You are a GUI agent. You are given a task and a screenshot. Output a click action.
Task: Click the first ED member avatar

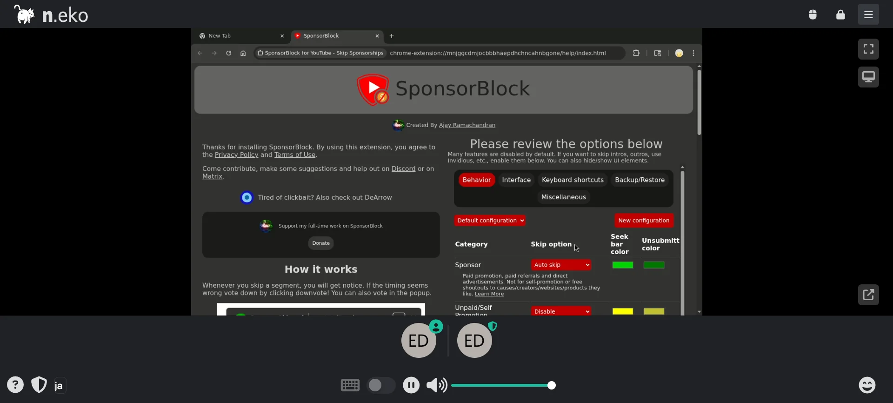pyautogui.click(x=419, y=340)
